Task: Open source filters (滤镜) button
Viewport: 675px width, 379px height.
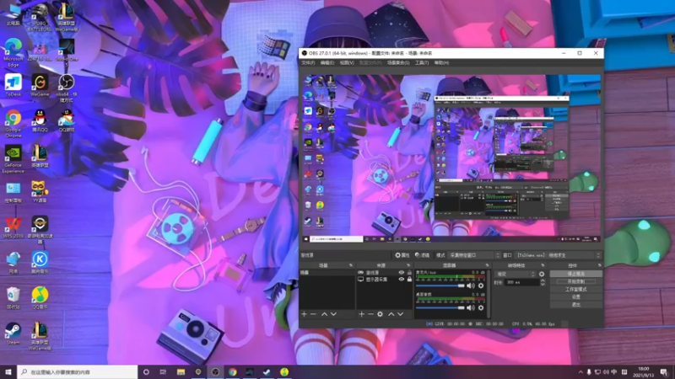Action: pyautogui.click(x=423, y=255)
